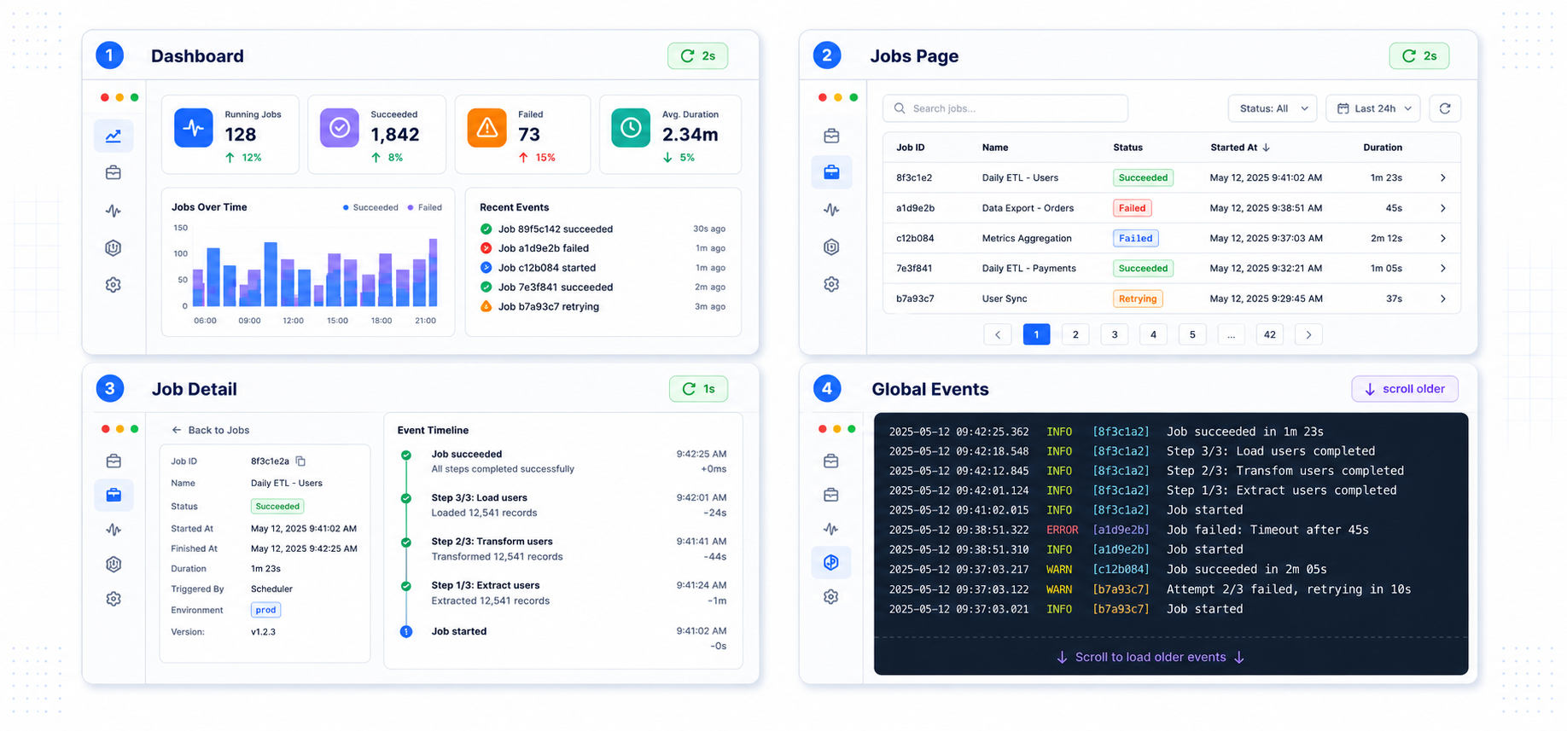Click the Running Jobs pulse icon card
Screen dimensions: 1567x731
194,128
